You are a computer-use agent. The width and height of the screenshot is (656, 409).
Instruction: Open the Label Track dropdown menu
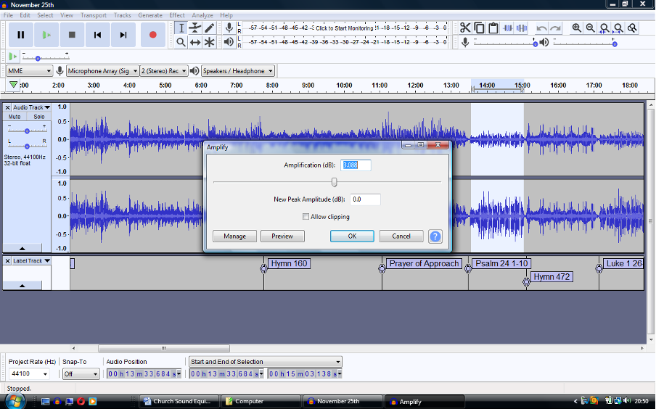[x=31, y=261]
